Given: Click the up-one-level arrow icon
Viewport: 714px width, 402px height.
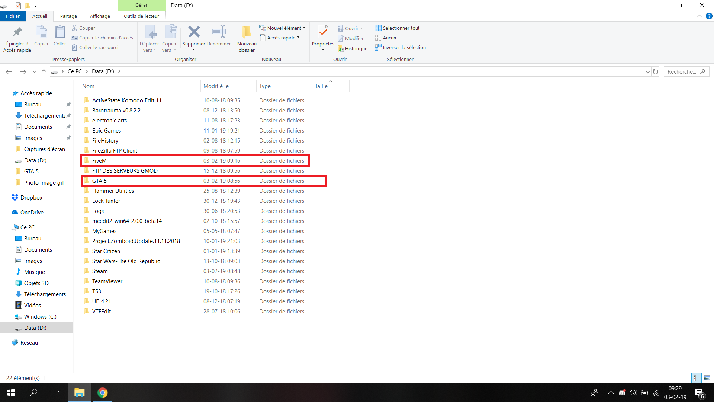Looking at the screenshot, I should coord(44,72).
